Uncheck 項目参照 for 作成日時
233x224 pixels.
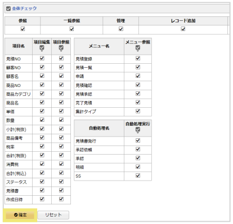(61, 199)
